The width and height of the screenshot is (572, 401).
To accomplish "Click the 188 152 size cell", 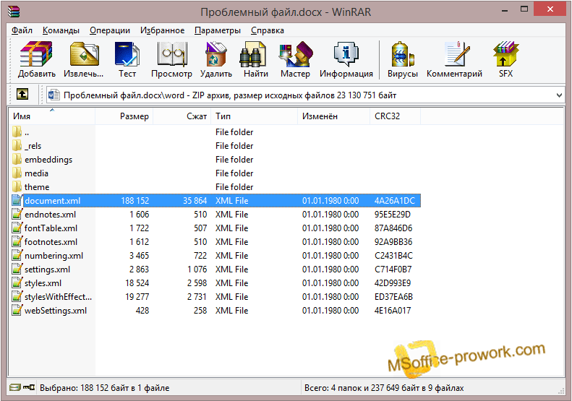I will click(x=135, y=201).
